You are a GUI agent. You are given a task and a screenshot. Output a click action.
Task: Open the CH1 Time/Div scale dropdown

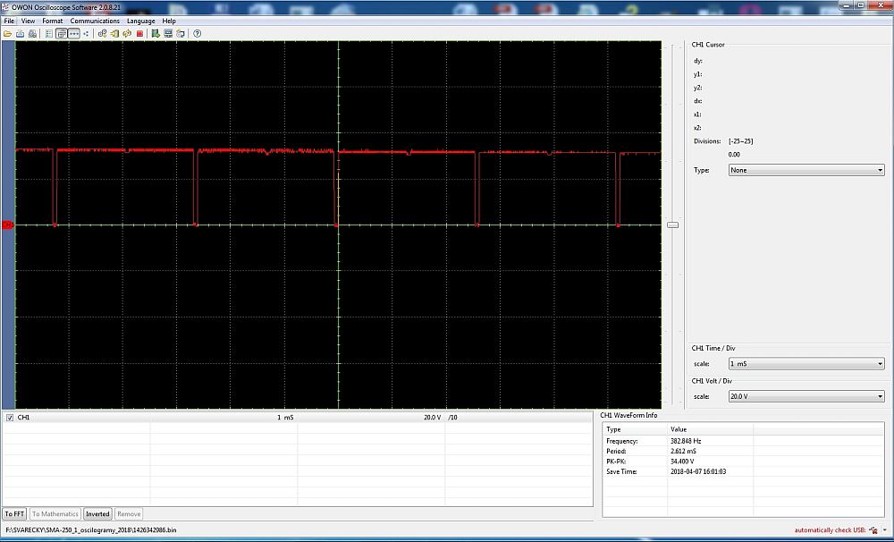(x=806, y=363)
